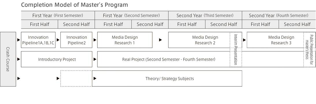Click the empty dashed box beside Theory/ Strategy

coord(76,79)
